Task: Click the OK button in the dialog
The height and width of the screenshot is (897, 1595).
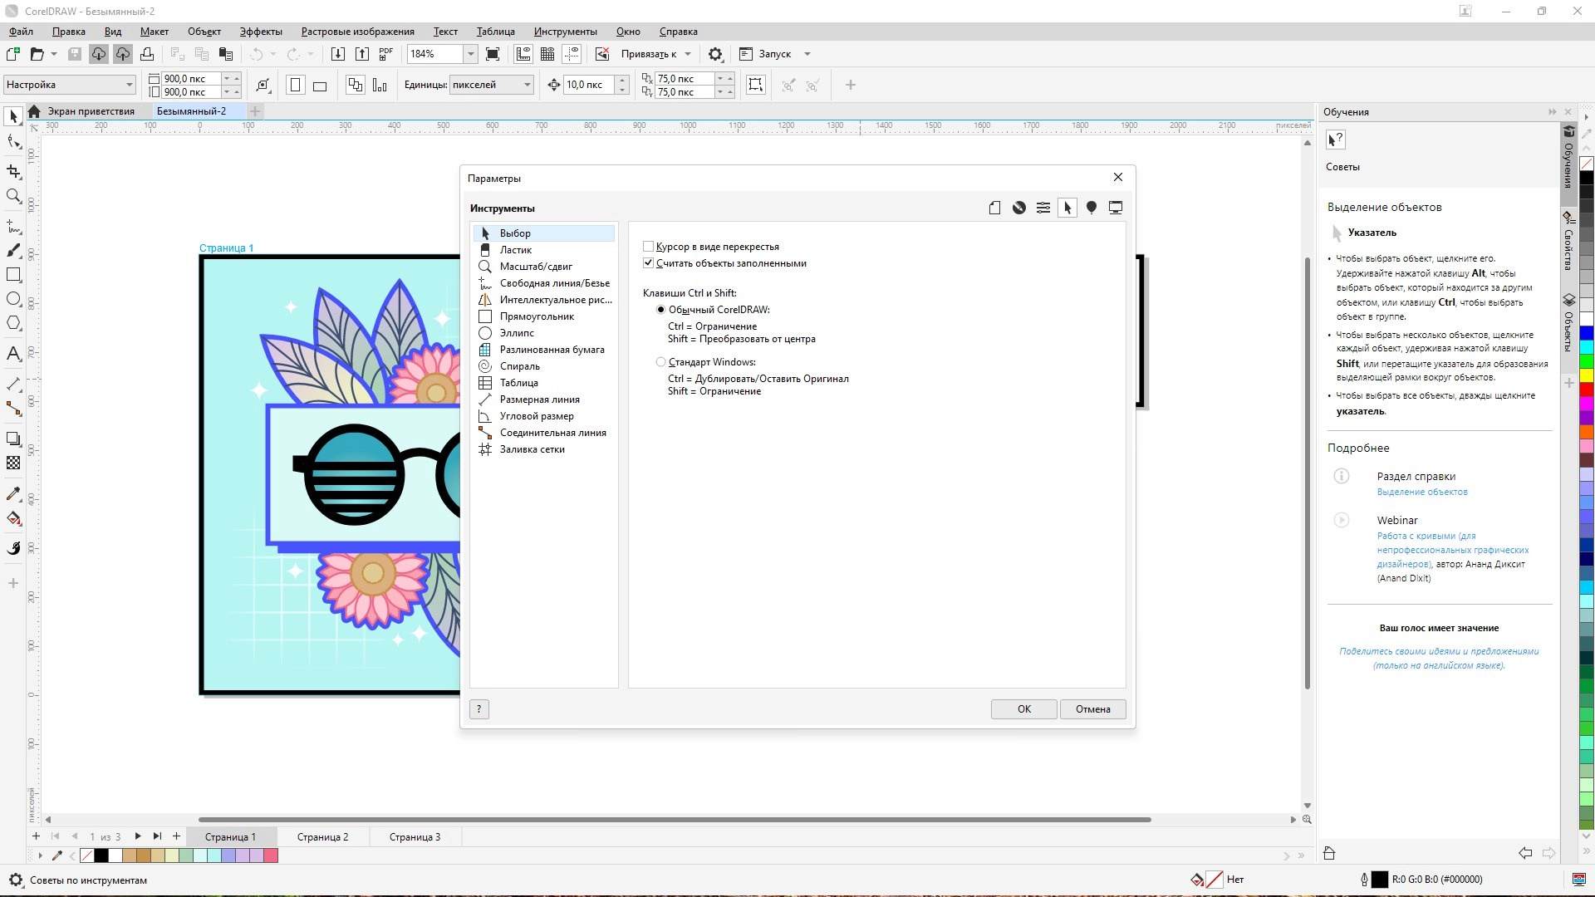Action: click(x=1023, y=709)
